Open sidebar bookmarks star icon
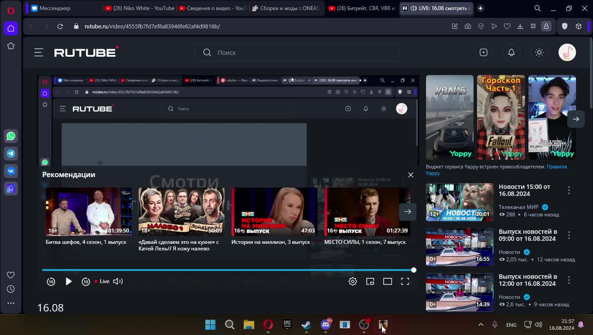 [11, 46]
